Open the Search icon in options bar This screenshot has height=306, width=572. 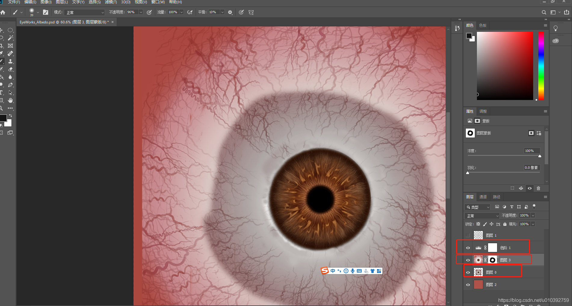click(544, 12)
